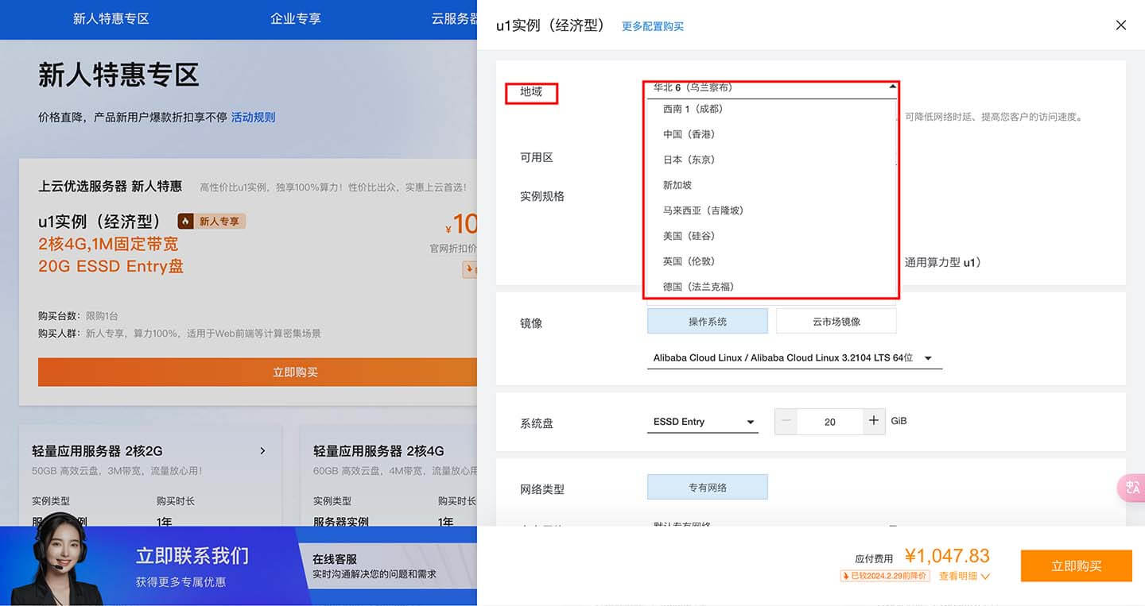Screen dimensions: 1145x606
Task: Switch to 云市场镜像 tab
Action: 836,321
